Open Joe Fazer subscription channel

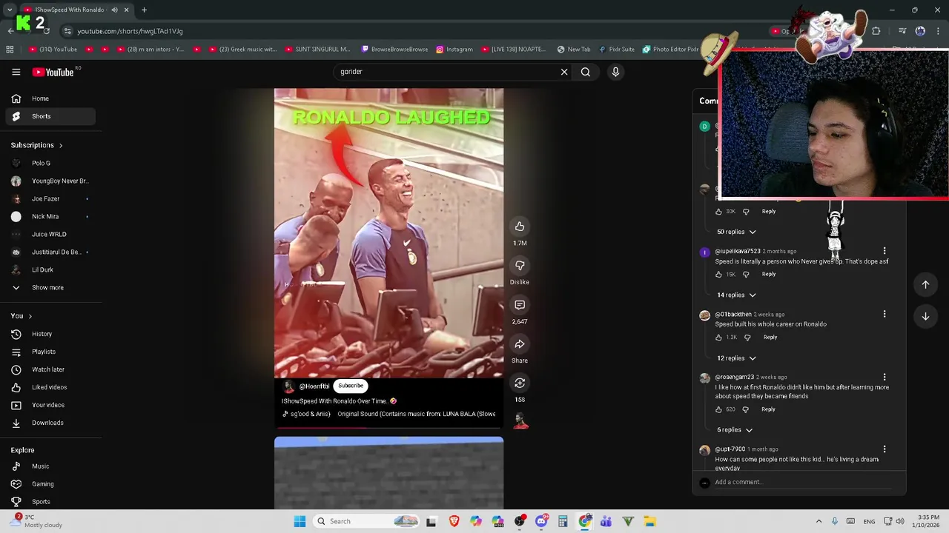pos(50,198)
